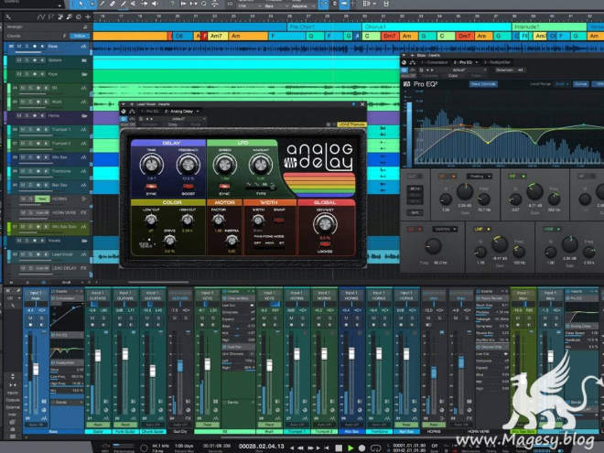The image size is (604, 453).
Task: Toggle the Delay SYNC switch in Analog Delay
Action: (151, 187)
